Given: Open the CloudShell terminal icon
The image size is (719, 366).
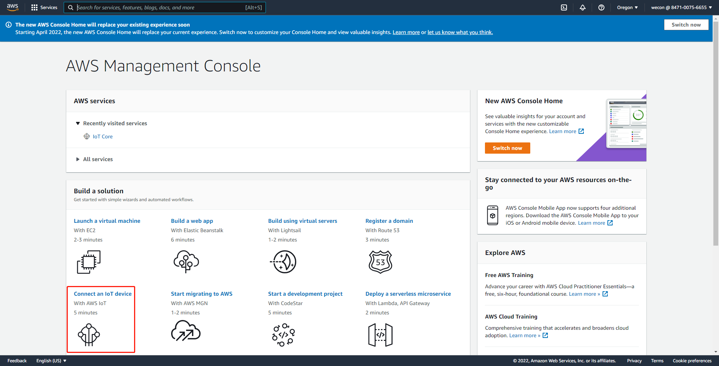Looking at the screenshot, I should [564, 7].
